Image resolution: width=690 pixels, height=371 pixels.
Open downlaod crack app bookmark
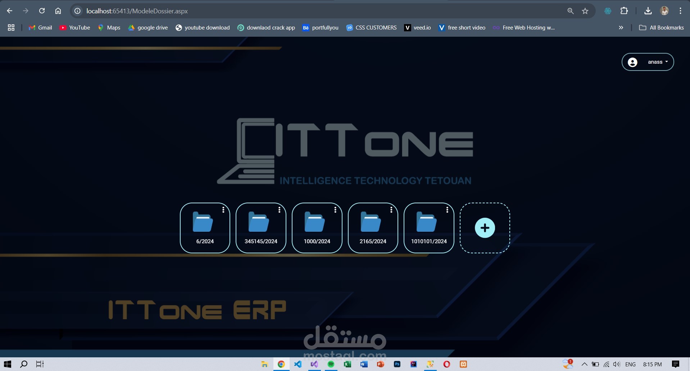(266, 27)
